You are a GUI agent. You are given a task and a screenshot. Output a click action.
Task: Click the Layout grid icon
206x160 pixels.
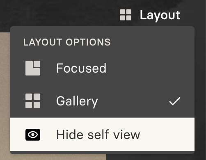(x=126, y=15)
